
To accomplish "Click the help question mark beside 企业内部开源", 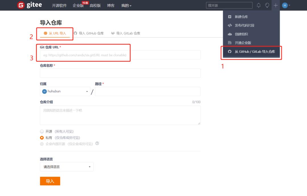I will (x=97, y=144).
